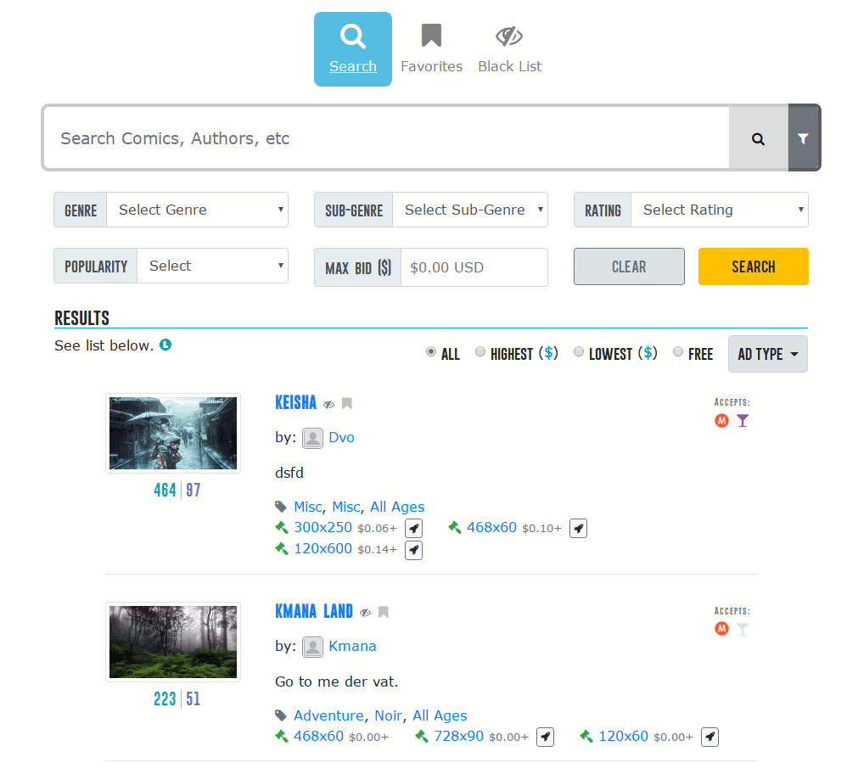Select the HIGHEST ($) radio button

coord(479,351)
